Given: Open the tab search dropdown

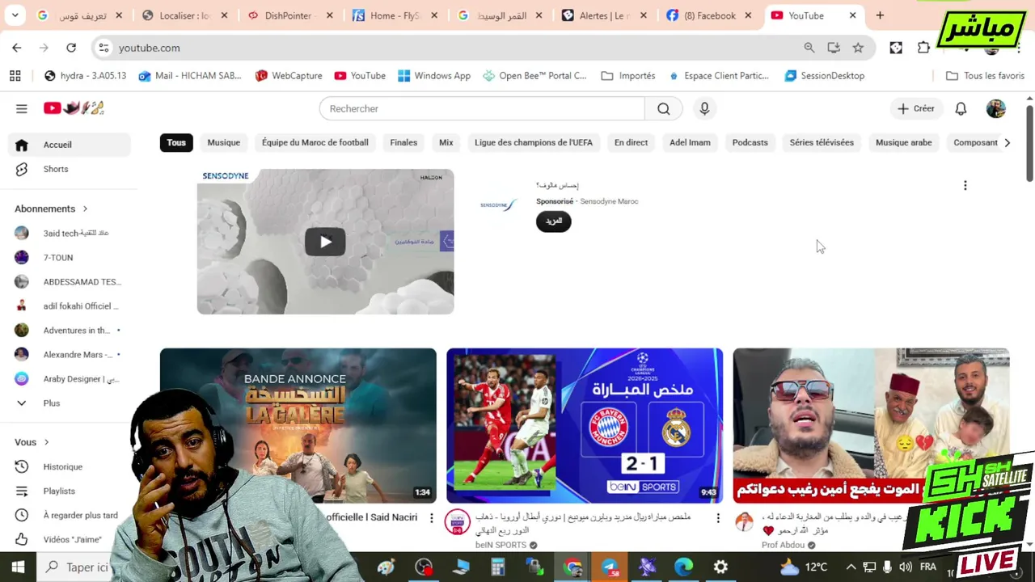Looking at the screenshot, I should coord(15,15).
